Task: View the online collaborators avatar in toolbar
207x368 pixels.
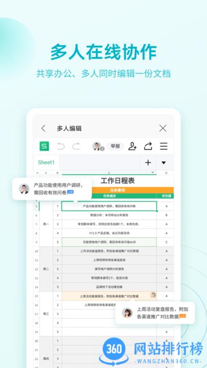Action: [x=98, y=146]
